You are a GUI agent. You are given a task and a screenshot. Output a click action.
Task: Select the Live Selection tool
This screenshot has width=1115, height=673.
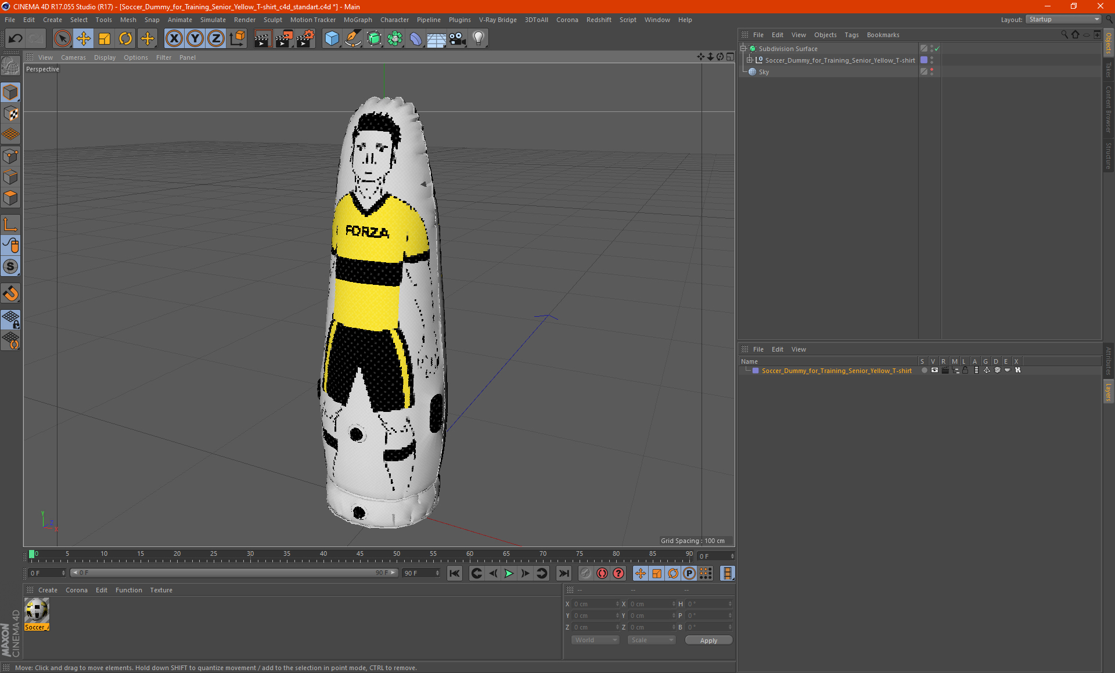click(62, 39)
